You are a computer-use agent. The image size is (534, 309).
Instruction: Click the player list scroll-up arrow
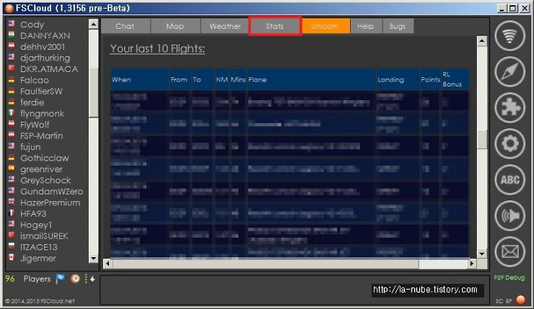click(x=93, y=24)
